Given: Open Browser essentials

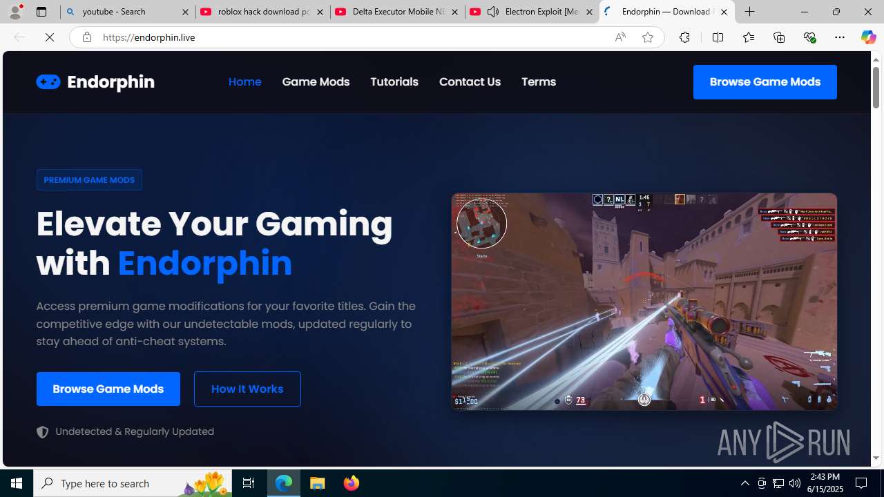Looking at the screenshot, I should point(809,37).
